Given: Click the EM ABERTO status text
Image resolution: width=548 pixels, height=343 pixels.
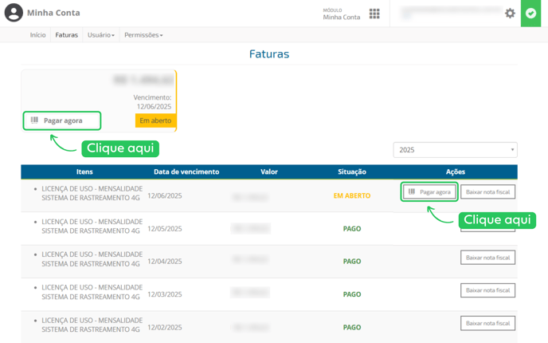Looking at the screenshot, I should (x=352, y=195).
